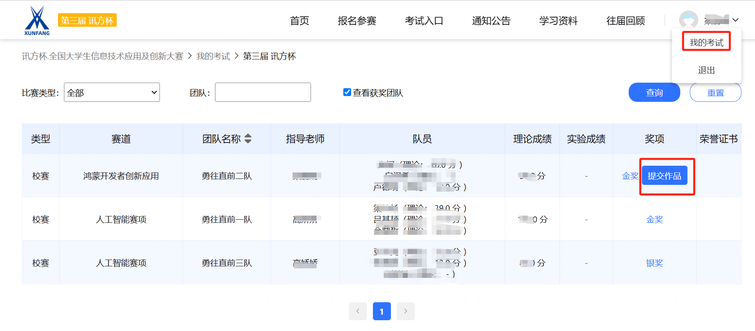The height and width of the screenshot is (331, 755).
Task: Click the 查询 button
Action: pos(654,93)
